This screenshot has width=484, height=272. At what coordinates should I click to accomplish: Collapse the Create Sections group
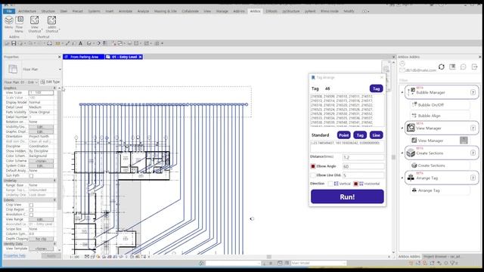coord(402,153)
